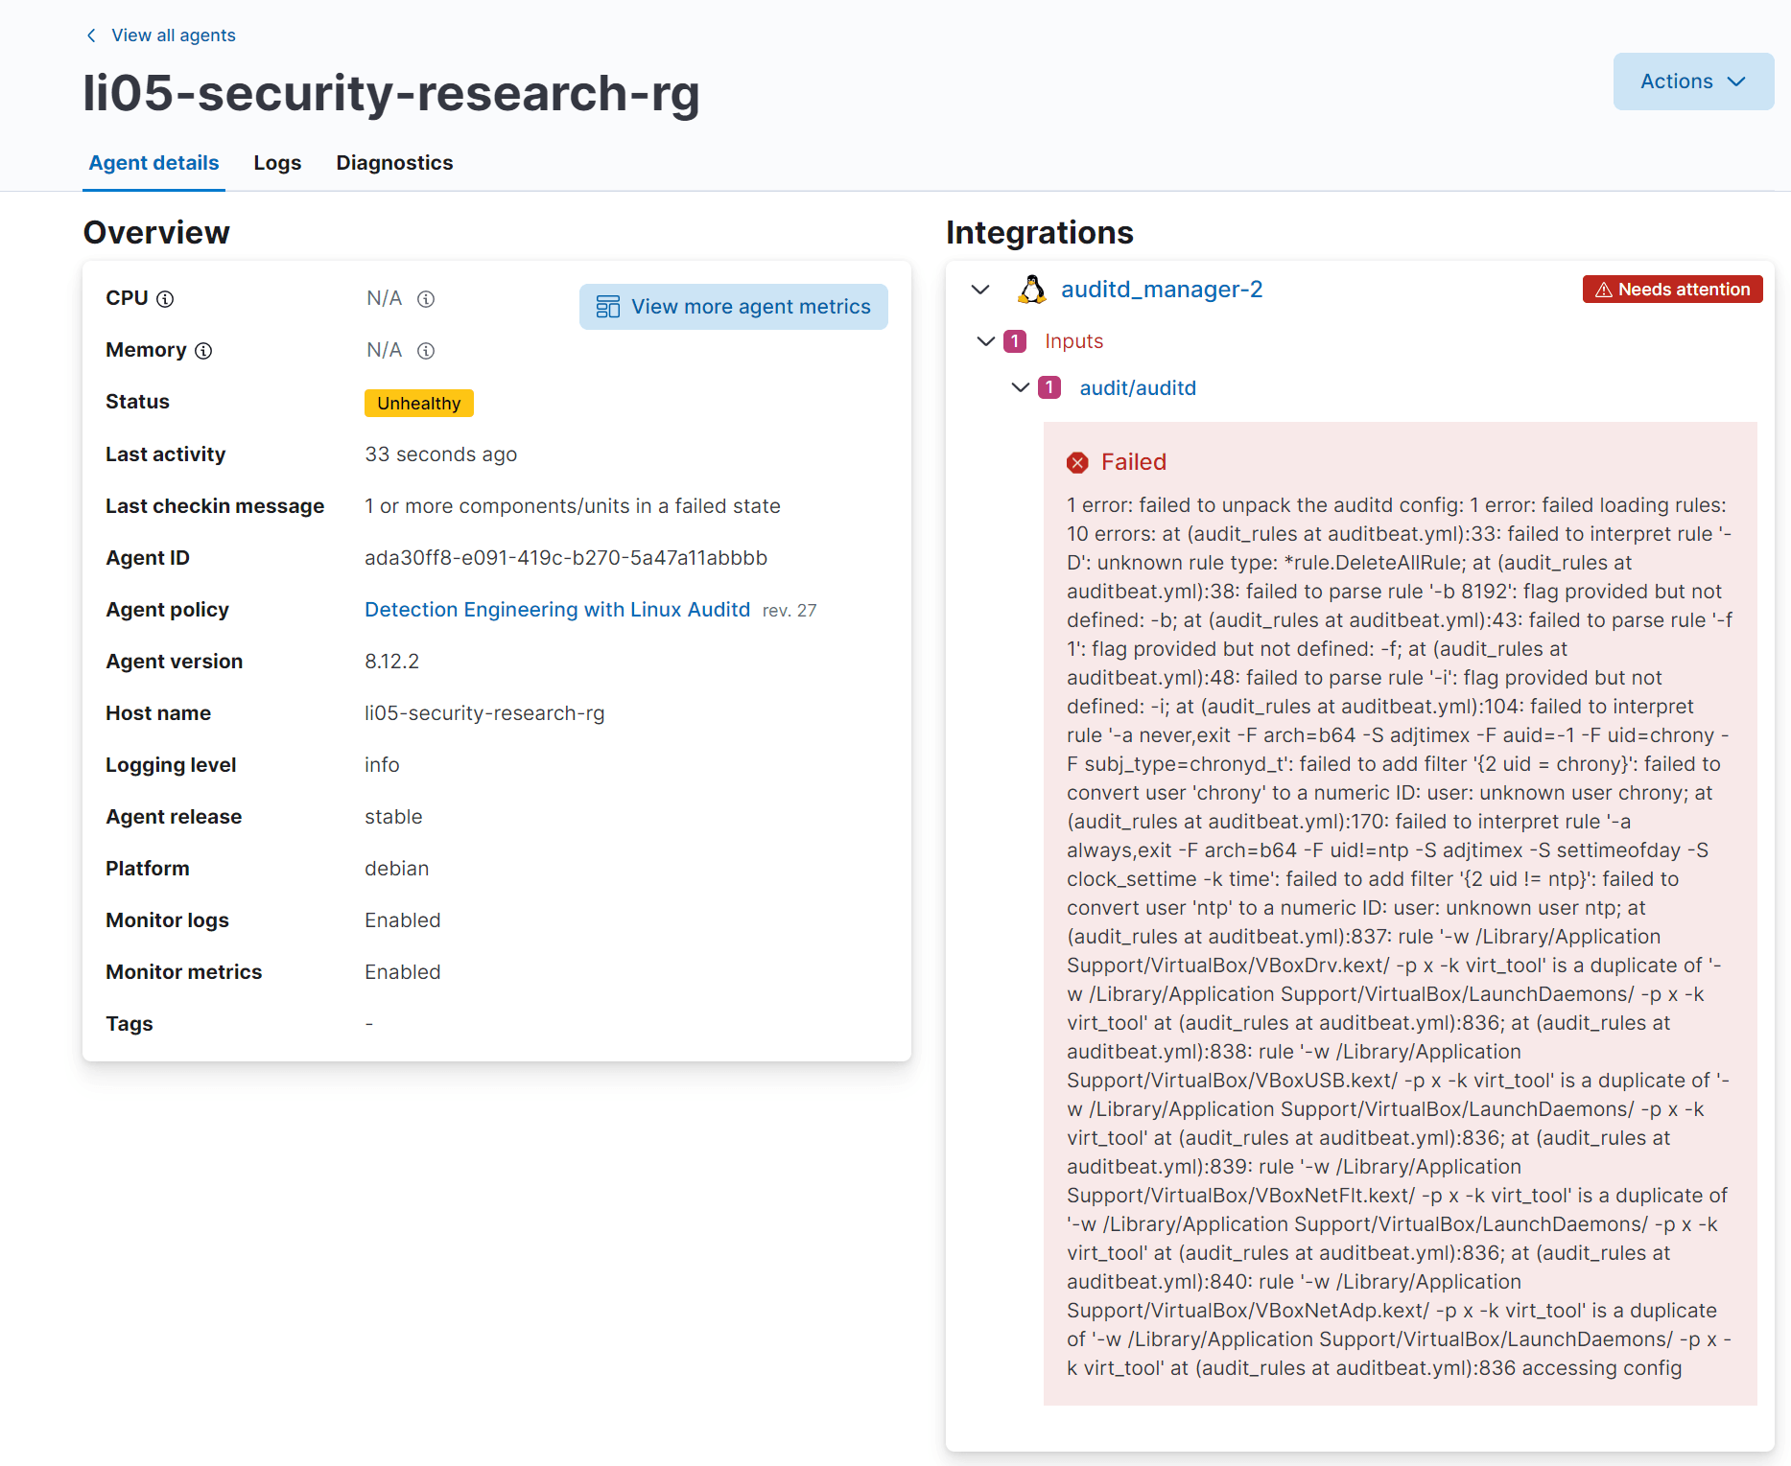The image size is (1791, 1466).
Task: Collapse the auditd_manager-2 integration
Action: [x=980, y=290]
